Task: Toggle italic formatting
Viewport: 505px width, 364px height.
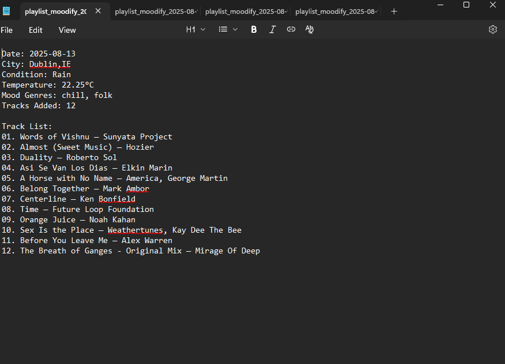Action: point(273,29)
